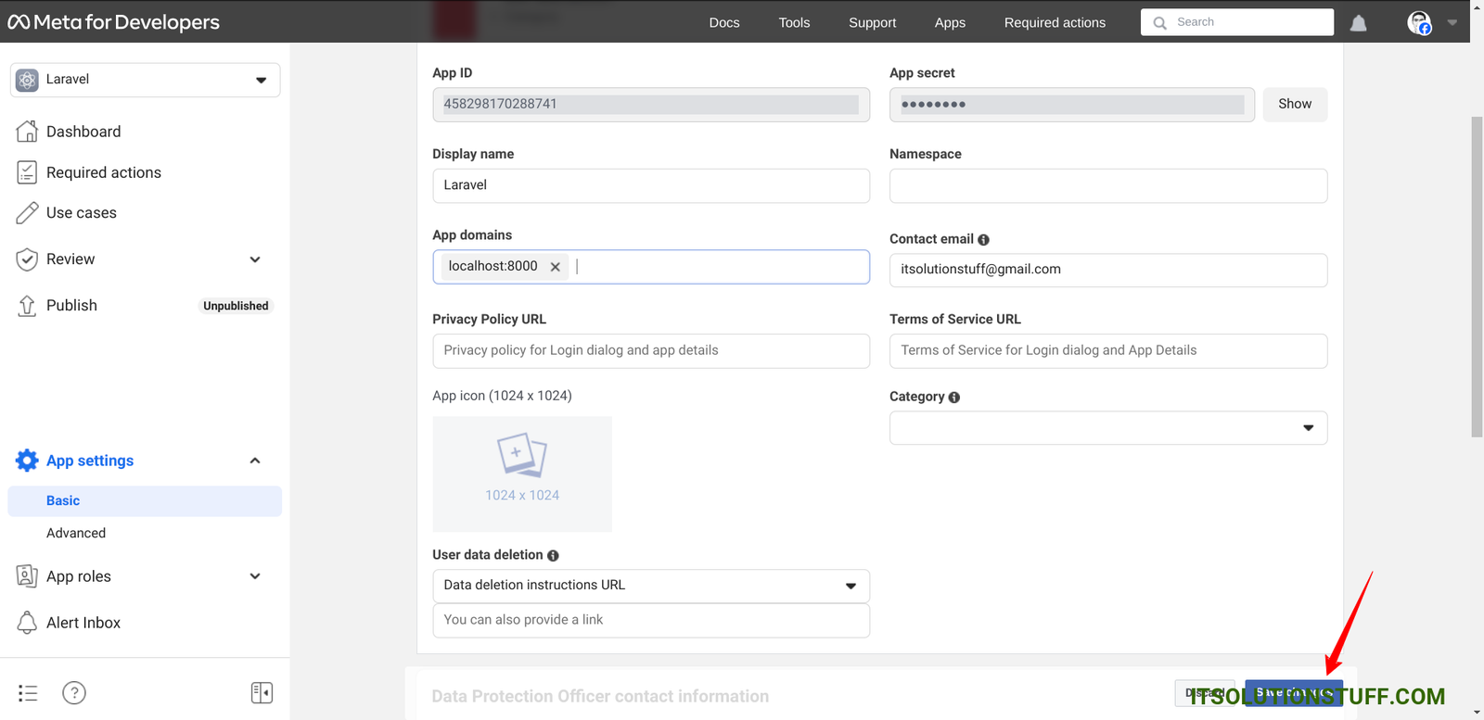Image resolution: width=1484 pixels, height=720 pixels.
Task: Show the App secret
Action: coord(1295,105)
